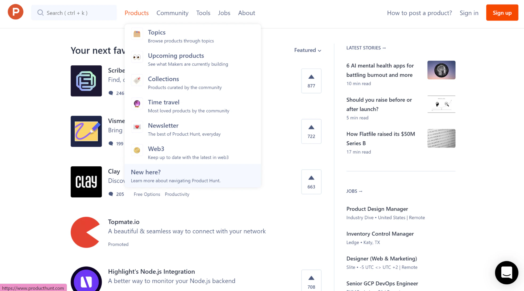Viewport: 524px width, 291px height.
Task: Open Flatfile story thumbnail
Action: 441,138
